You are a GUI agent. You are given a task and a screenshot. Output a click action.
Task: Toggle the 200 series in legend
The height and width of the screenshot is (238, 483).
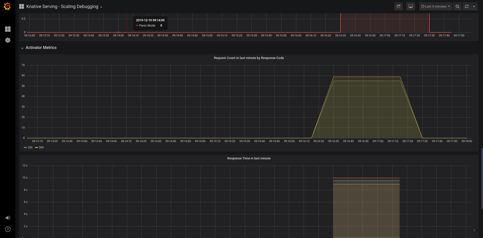(x=30, y=148)
